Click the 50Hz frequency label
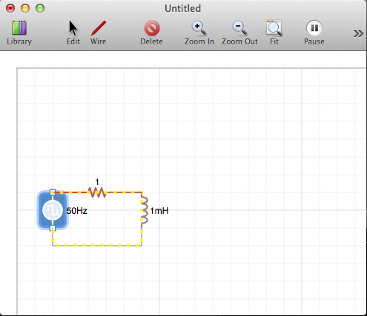367x316 pixels. [x=77, y=211]
